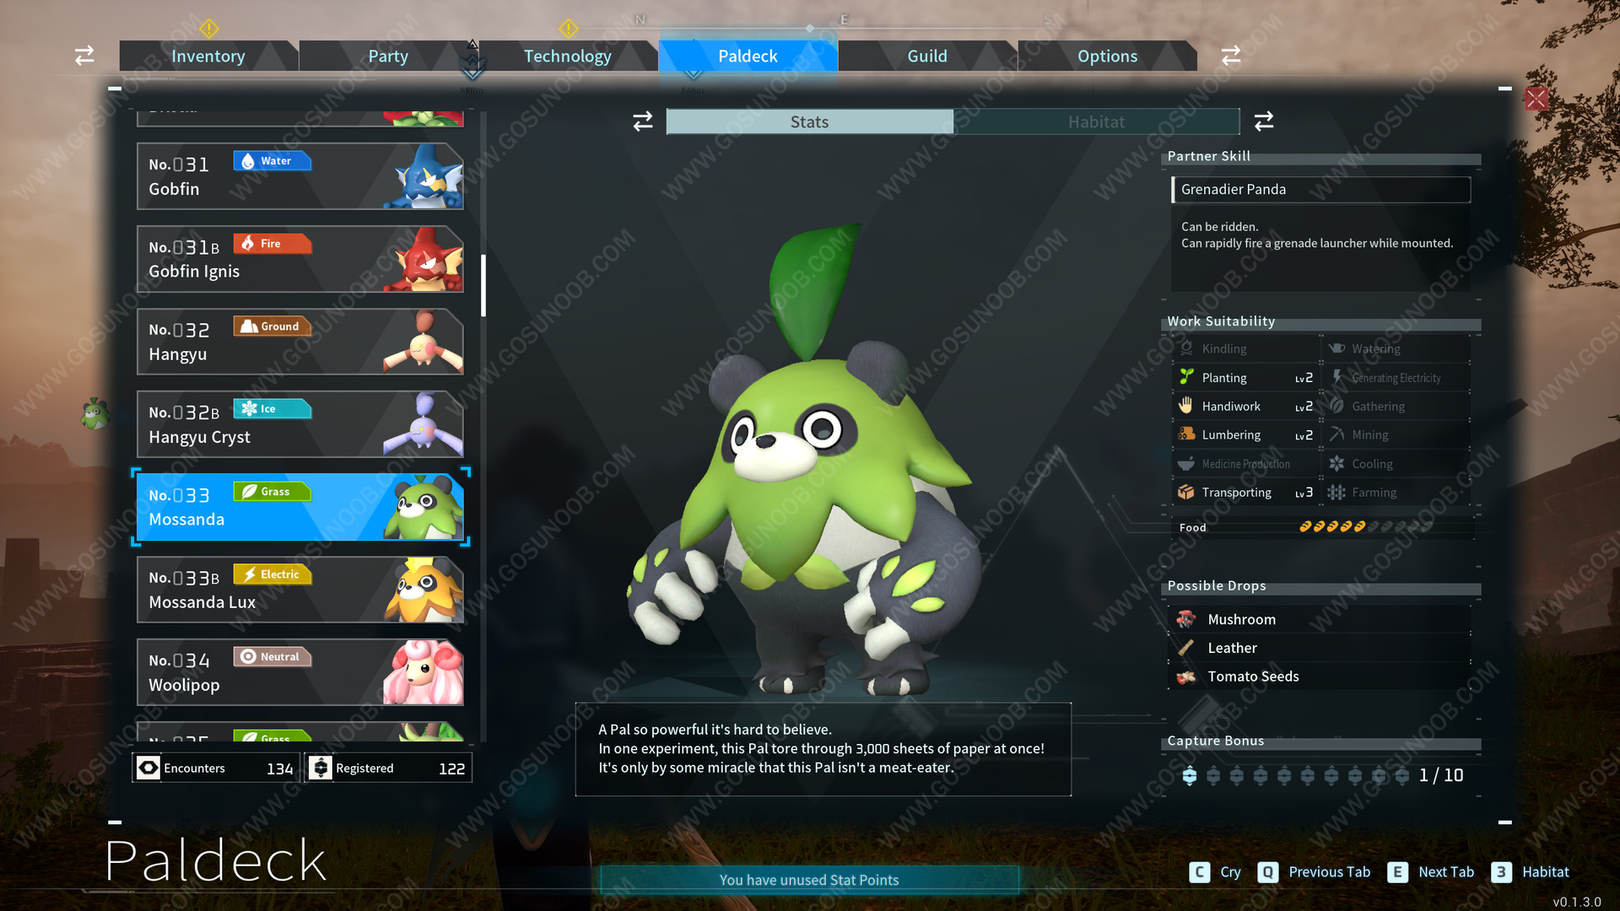The height and width of the screenshot is (911, 1620).
Task: Click the Woolipop portrait thumbnail
Action: point(424,672)
